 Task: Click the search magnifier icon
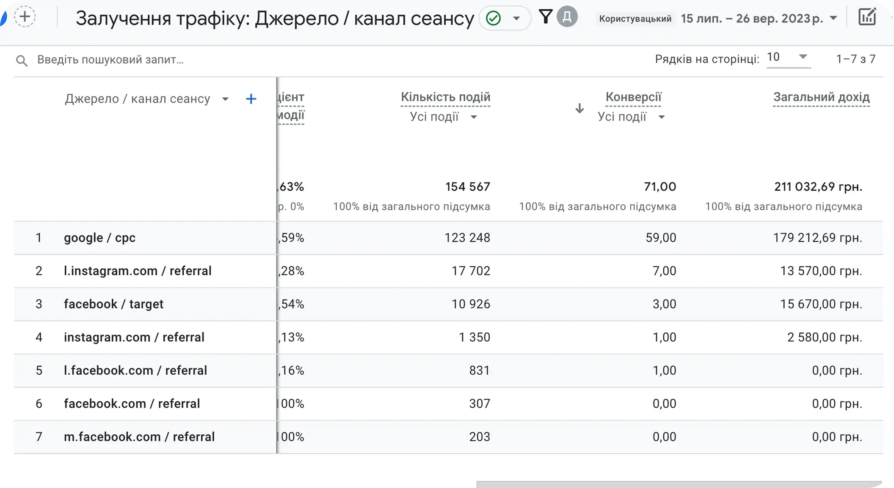coord(22,60)
